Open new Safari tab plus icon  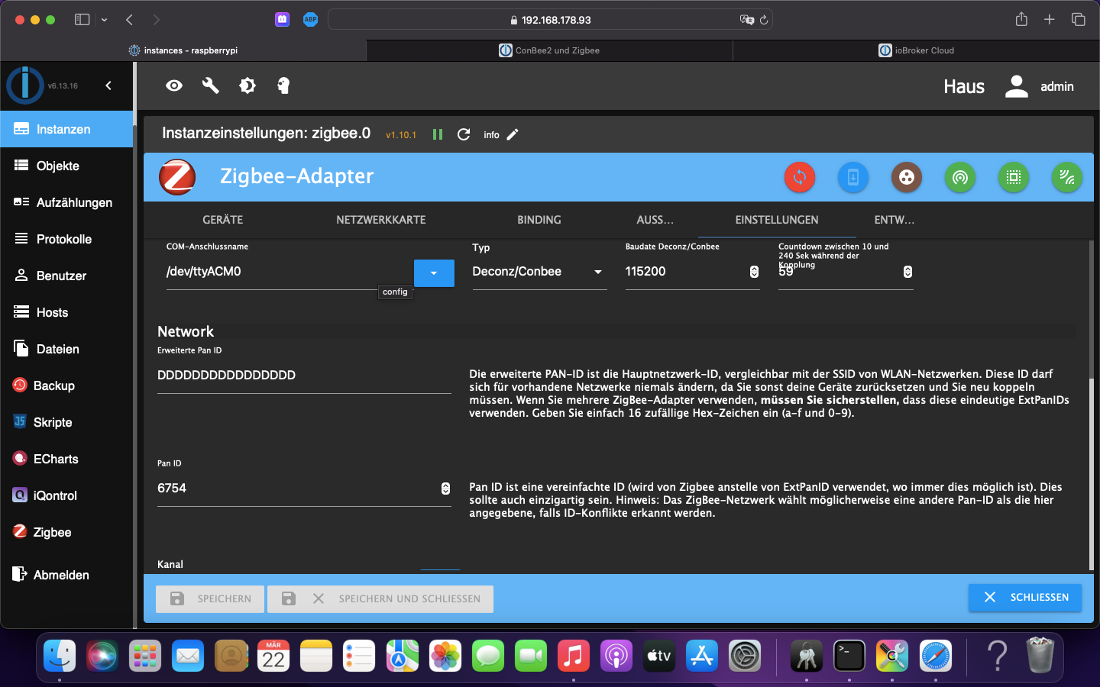1050,20
